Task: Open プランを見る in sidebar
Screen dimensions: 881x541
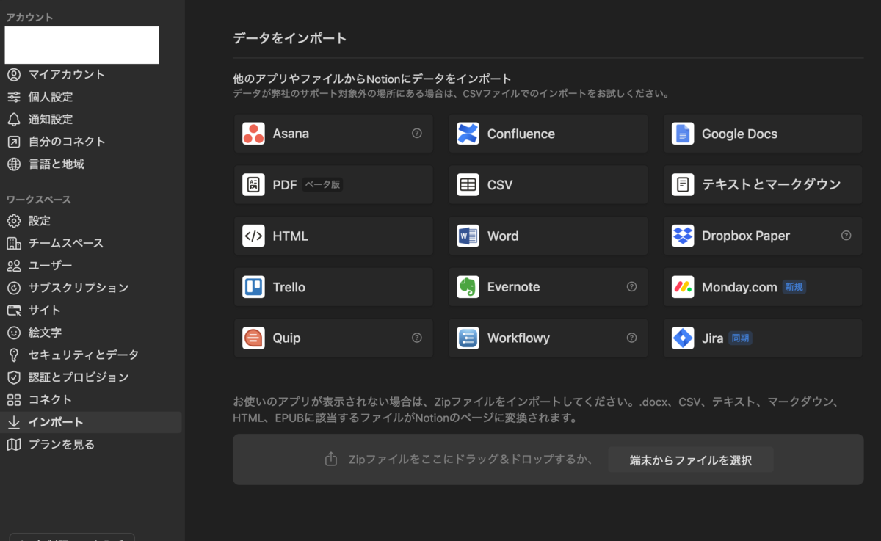Action: pos(91,444)
